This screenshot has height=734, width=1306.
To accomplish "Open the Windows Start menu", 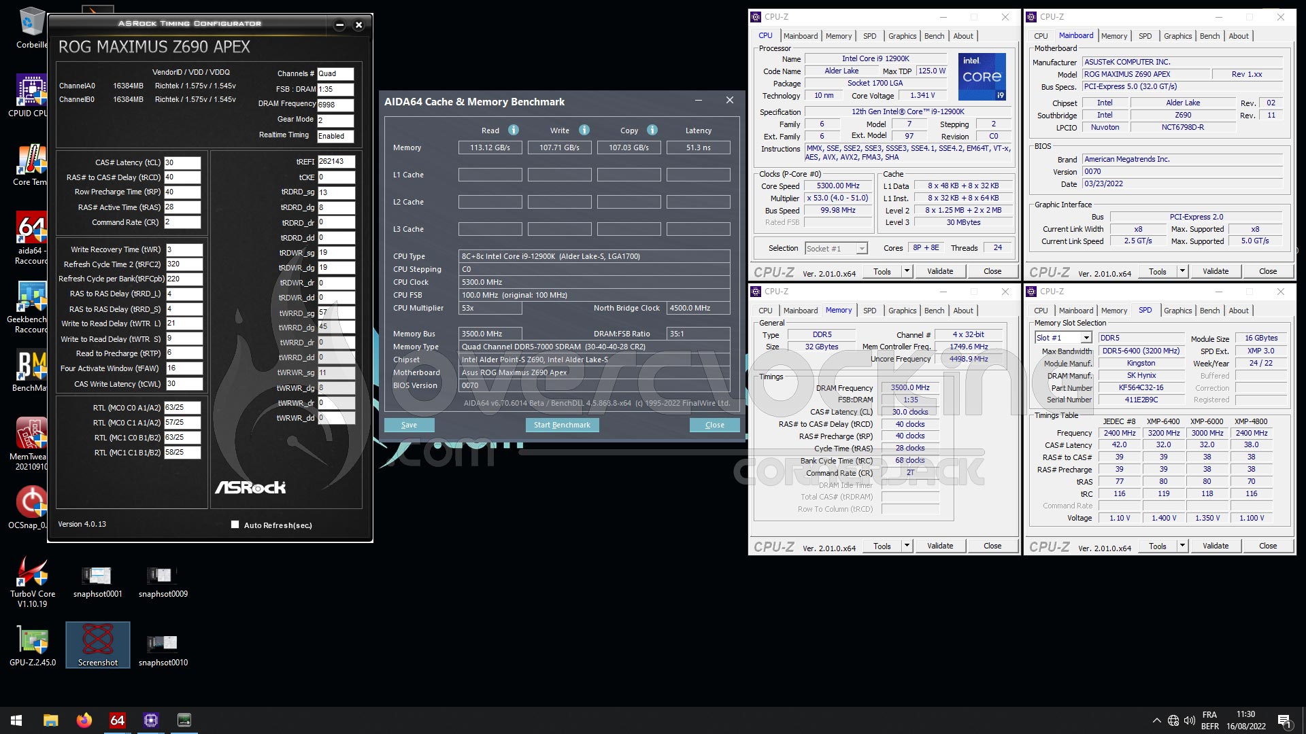I will [x=16, y=720].
